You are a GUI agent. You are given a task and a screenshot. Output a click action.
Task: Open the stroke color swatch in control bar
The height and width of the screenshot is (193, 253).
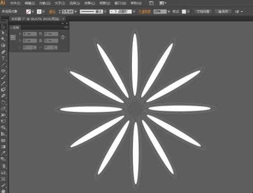(39, 11)
